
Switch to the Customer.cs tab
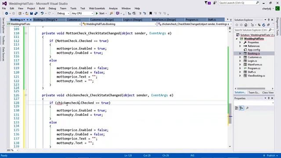73,20
